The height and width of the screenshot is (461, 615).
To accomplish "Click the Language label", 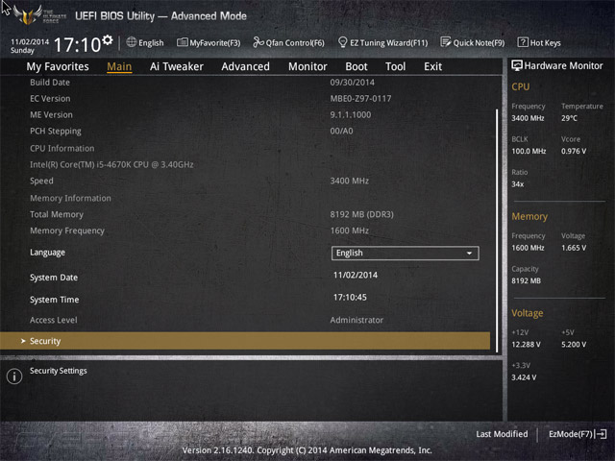I will (47, 253).
